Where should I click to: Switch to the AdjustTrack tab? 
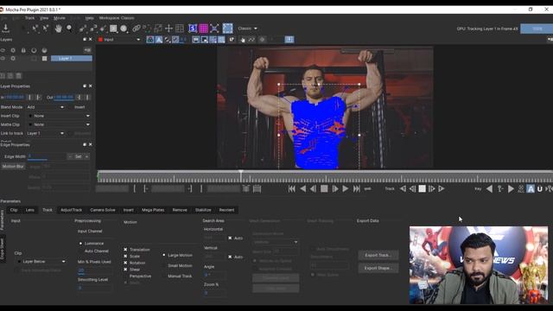(71, 210)
